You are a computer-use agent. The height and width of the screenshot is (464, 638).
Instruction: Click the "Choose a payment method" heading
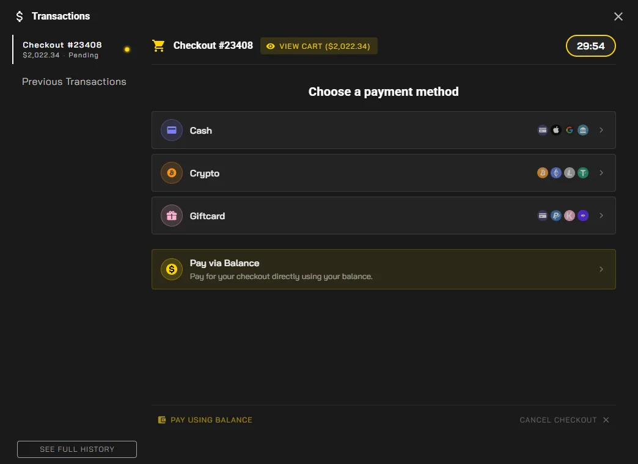[383, 92]
